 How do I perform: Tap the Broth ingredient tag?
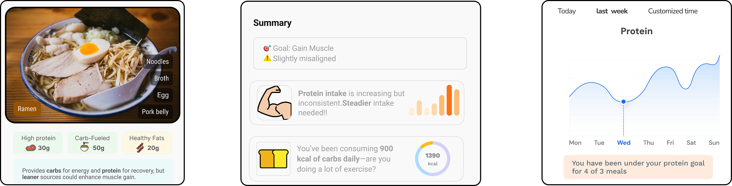click(161, 78)
